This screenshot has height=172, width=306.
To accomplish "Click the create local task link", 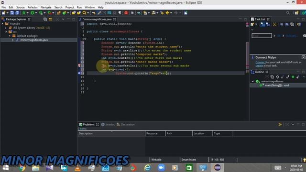I will click(259, 66).
